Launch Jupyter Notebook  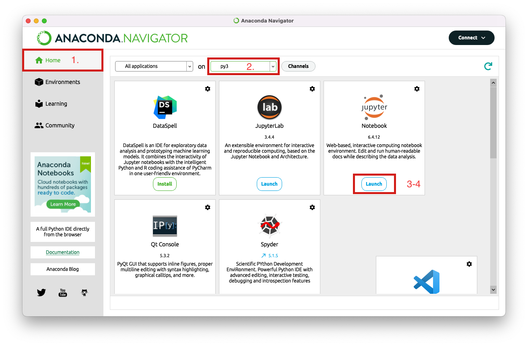coord(374,184)
